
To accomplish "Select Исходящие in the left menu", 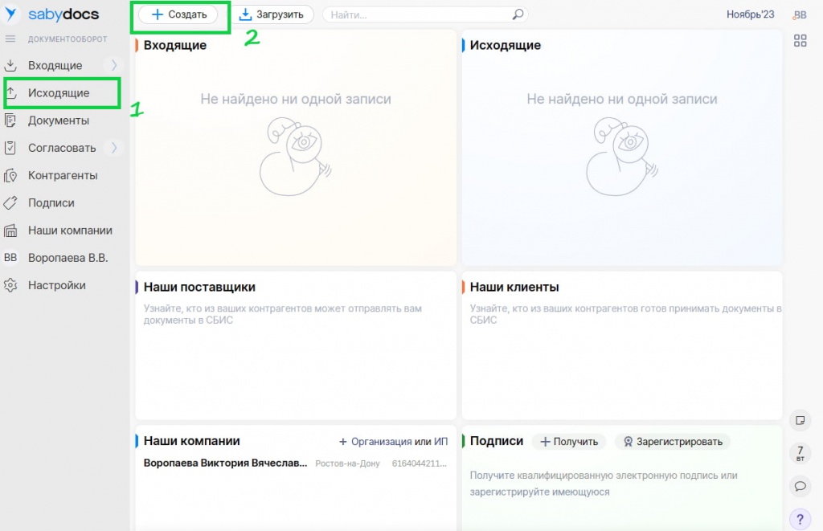I will tap(59, 93).
